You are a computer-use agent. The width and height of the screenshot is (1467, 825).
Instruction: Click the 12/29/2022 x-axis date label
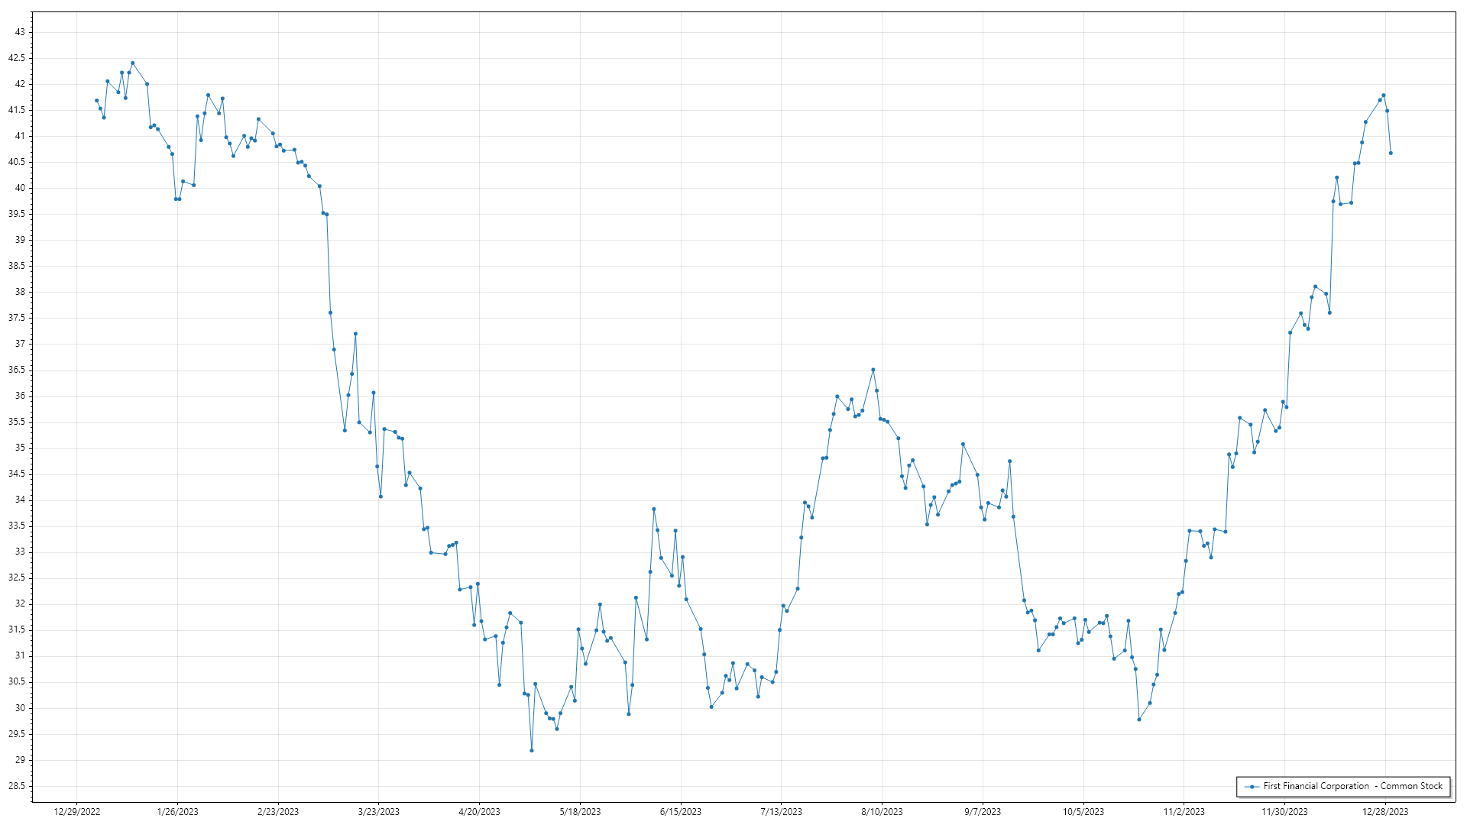(x=77, y=812)
